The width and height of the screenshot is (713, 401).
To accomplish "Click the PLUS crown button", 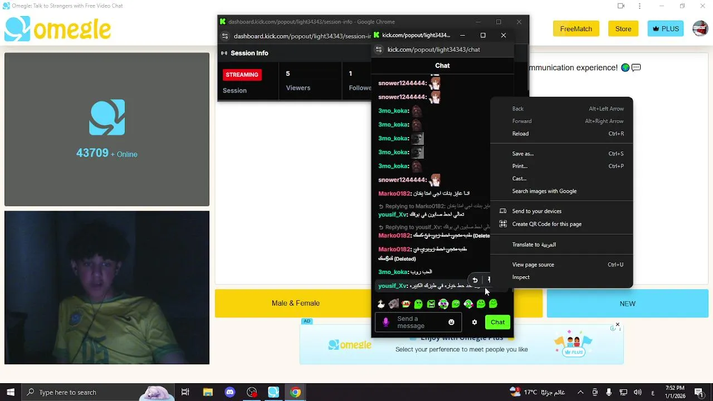I will click(666, 29).
